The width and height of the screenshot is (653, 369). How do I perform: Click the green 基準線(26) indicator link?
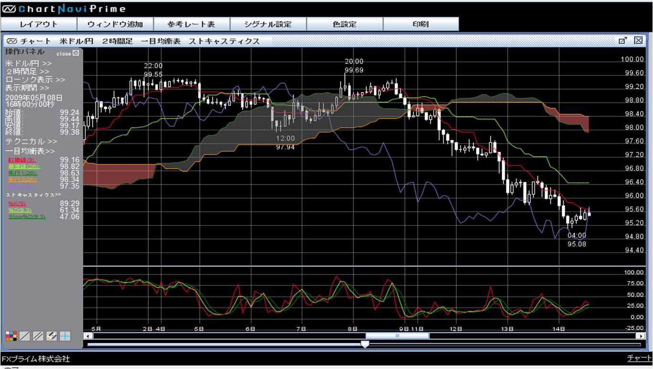pos(24,166)
